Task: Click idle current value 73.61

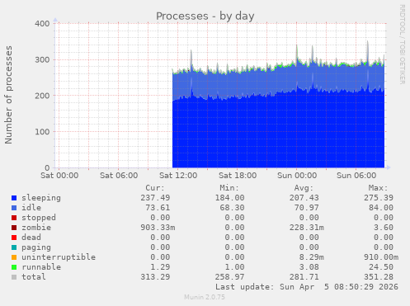Action: 158,208
